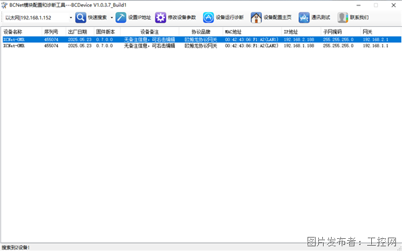Click the device name in the LAN1 row

coord(14,40)
